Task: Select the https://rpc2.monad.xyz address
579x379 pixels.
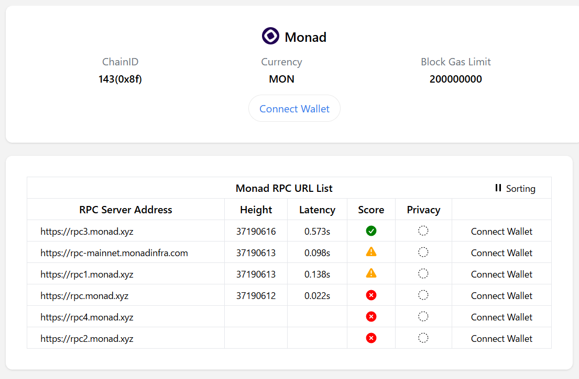Action: (87, 338)
